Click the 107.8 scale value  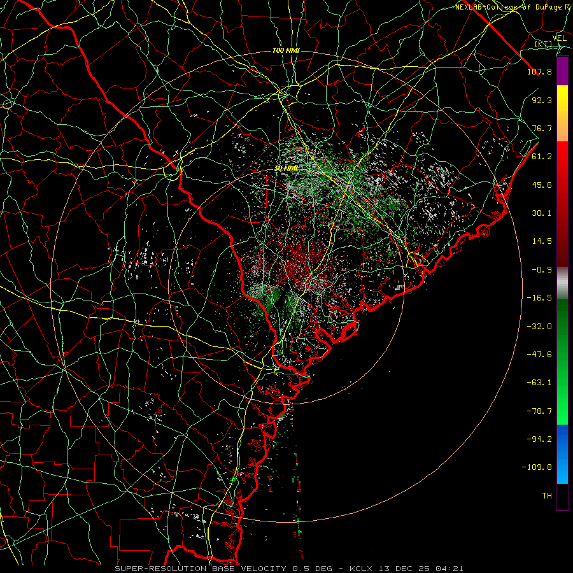click(539, 71)
